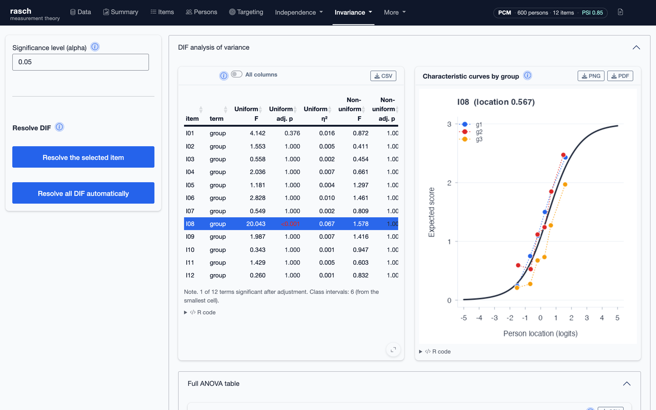This screenshot has width=656, height=410.
Task: Sort by Uniform adj. p arrows
Action: pyautogui.click(x=295, y=109)
